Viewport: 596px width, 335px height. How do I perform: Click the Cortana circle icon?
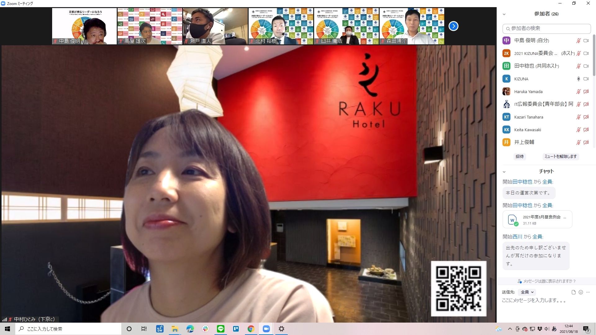coord(129,329)
